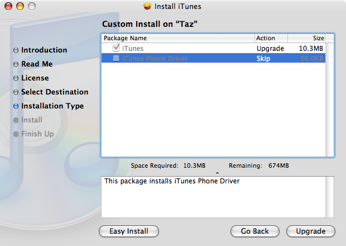
Task: Click the blue Installation Type step bullet
Action: point(16,106)
